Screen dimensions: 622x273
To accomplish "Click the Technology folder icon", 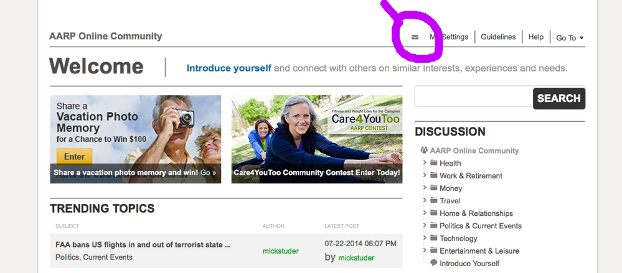I will tap(433, 238).
